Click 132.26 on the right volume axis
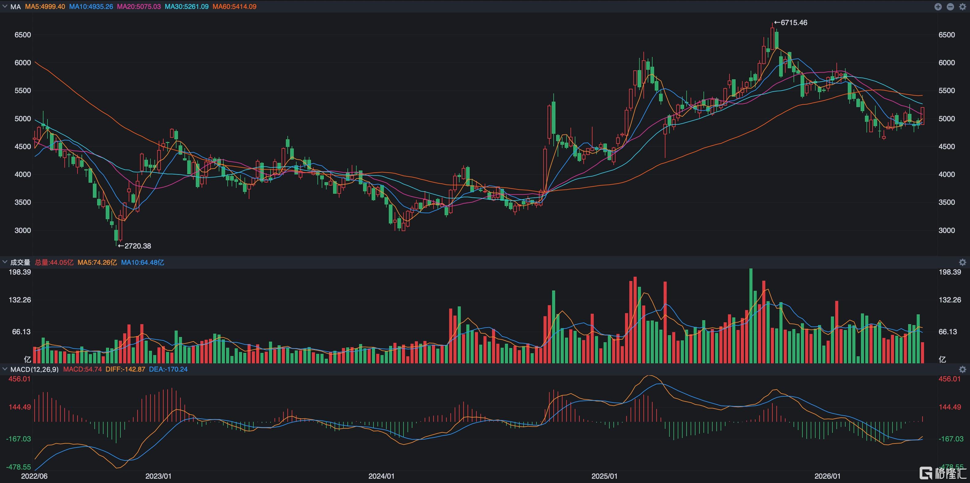This screenshot has width=970, height=483. [950, 300]
